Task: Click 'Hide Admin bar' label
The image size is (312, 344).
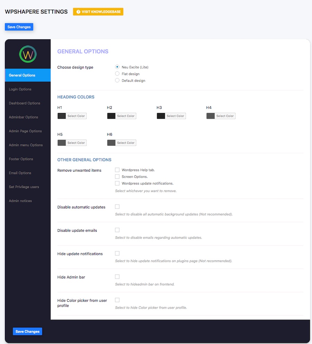Action: pyautogui.click(x=71, y=277)
